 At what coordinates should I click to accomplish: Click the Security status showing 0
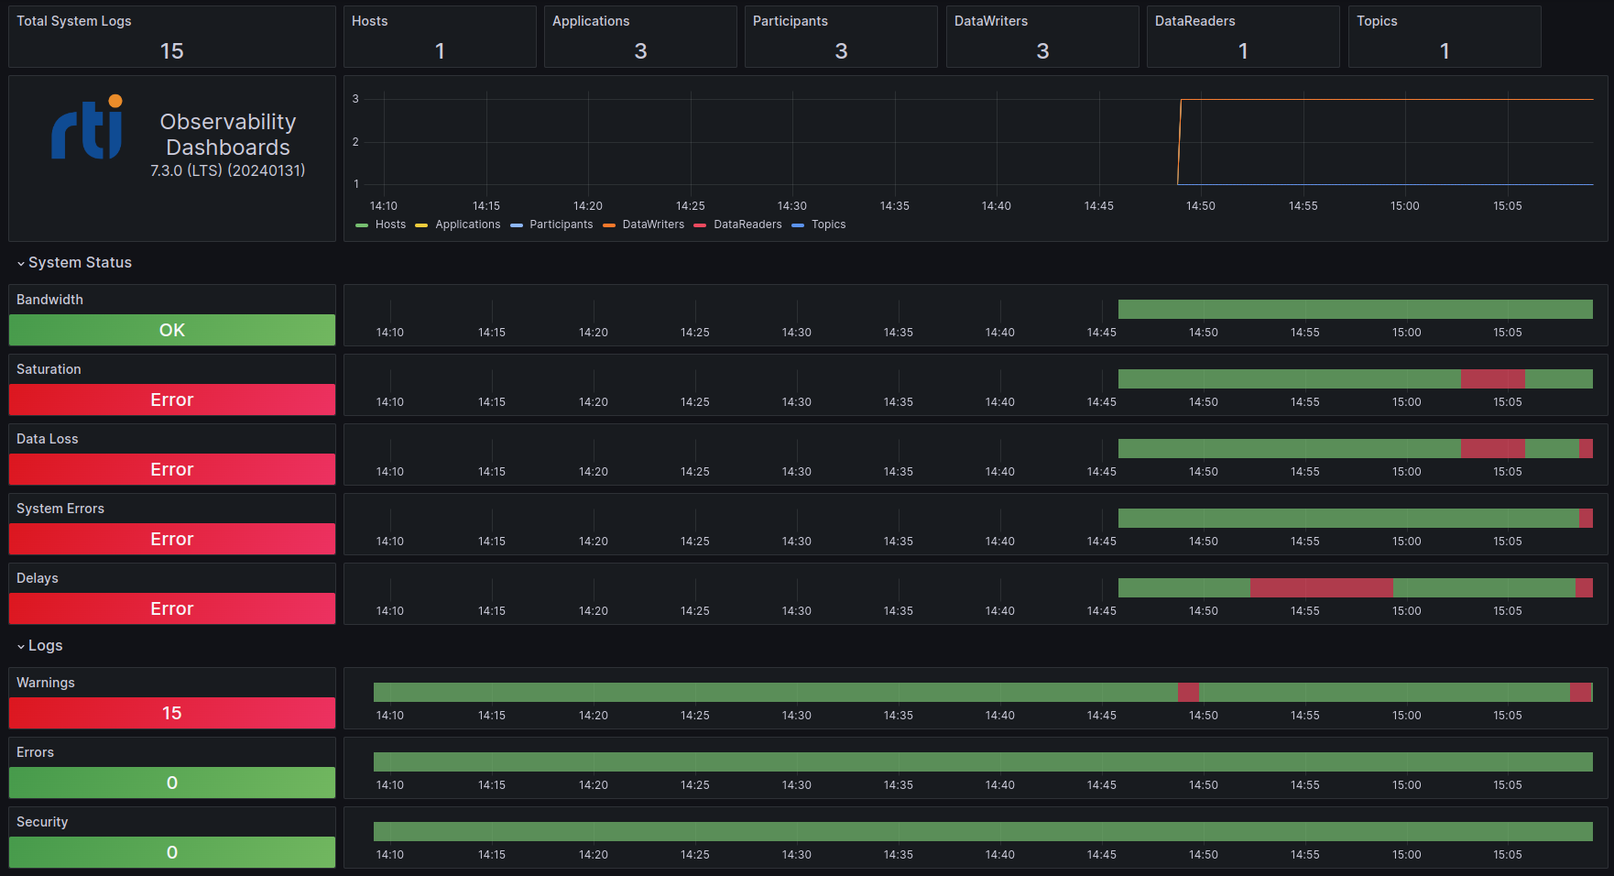point(171,852)
